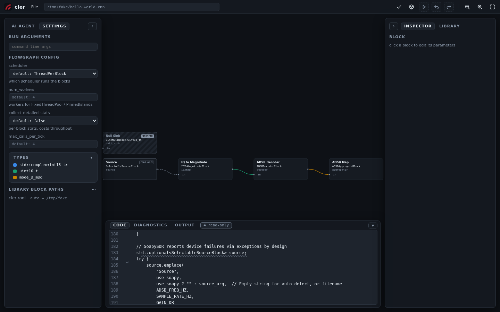Viewport: 500px width, 312px height.
Task: Click code line number 183
Action: [115, 253]
